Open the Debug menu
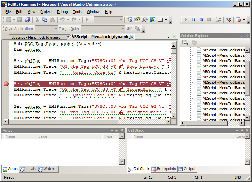The width and height of the screenshot is (252, 182). pyautogui.click(x=62, y=12)
